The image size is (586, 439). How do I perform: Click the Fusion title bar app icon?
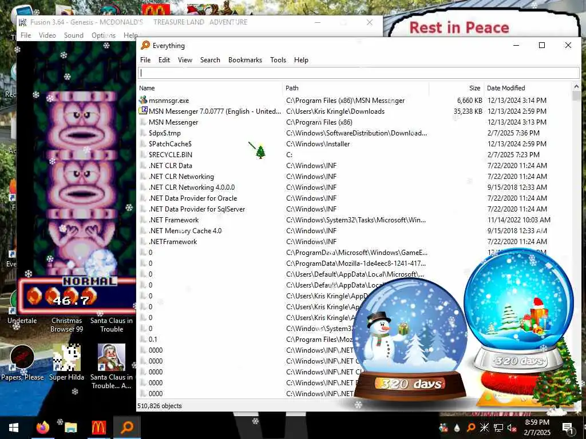coord(23,22)
